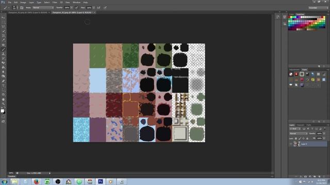Create a new layer group
Image resolution: width=330 pixels, height=185 pixels.
(x=315, y=177)
